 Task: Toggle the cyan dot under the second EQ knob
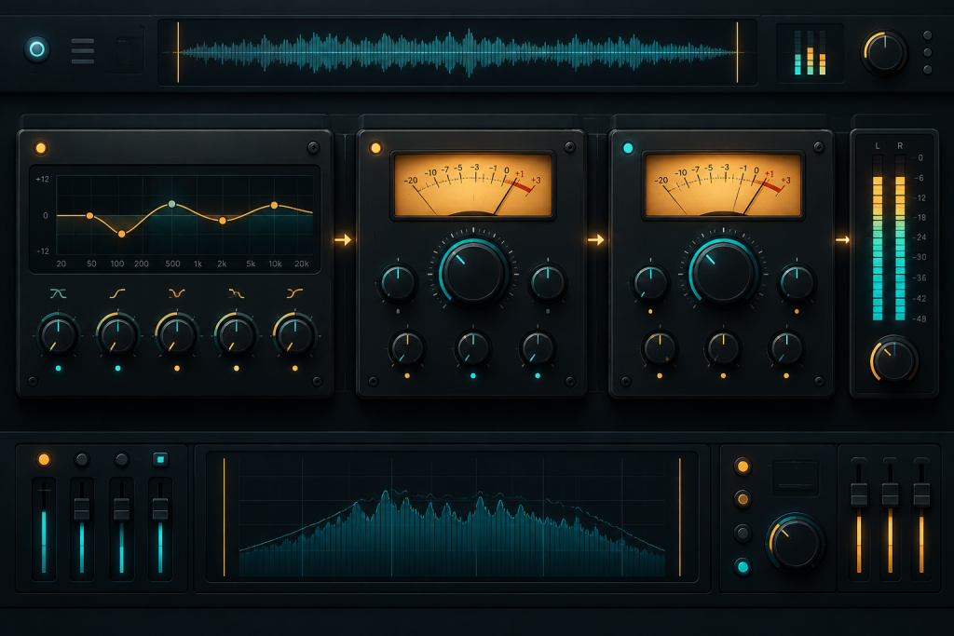[x=117, y=368]
